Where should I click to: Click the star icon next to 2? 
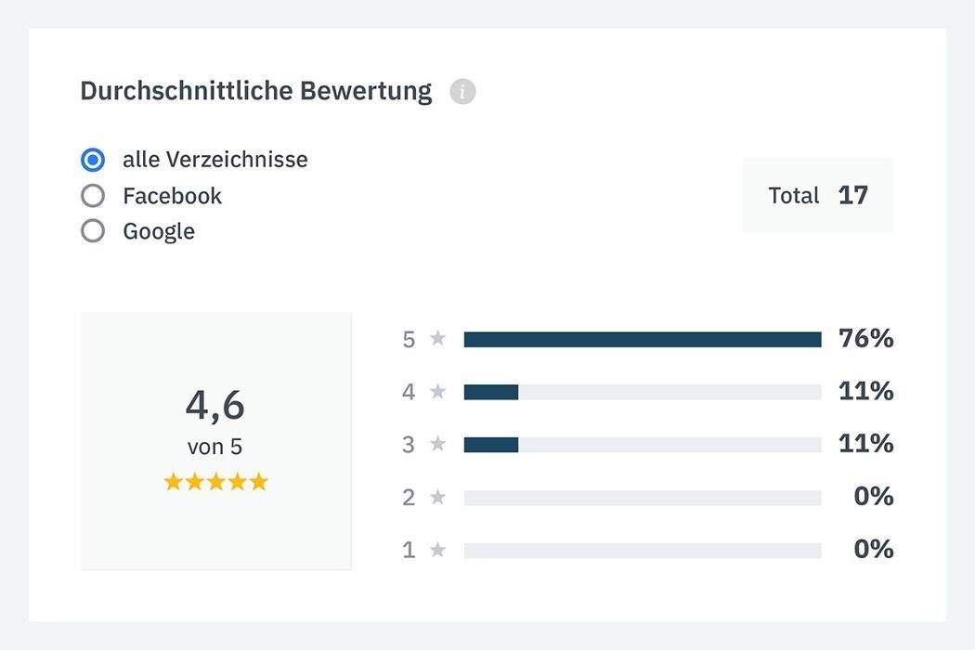[438, 498]
